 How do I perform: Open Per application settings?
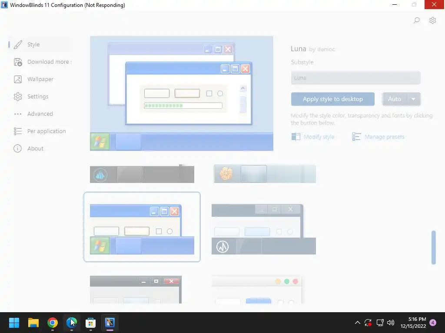pos(40,131)
